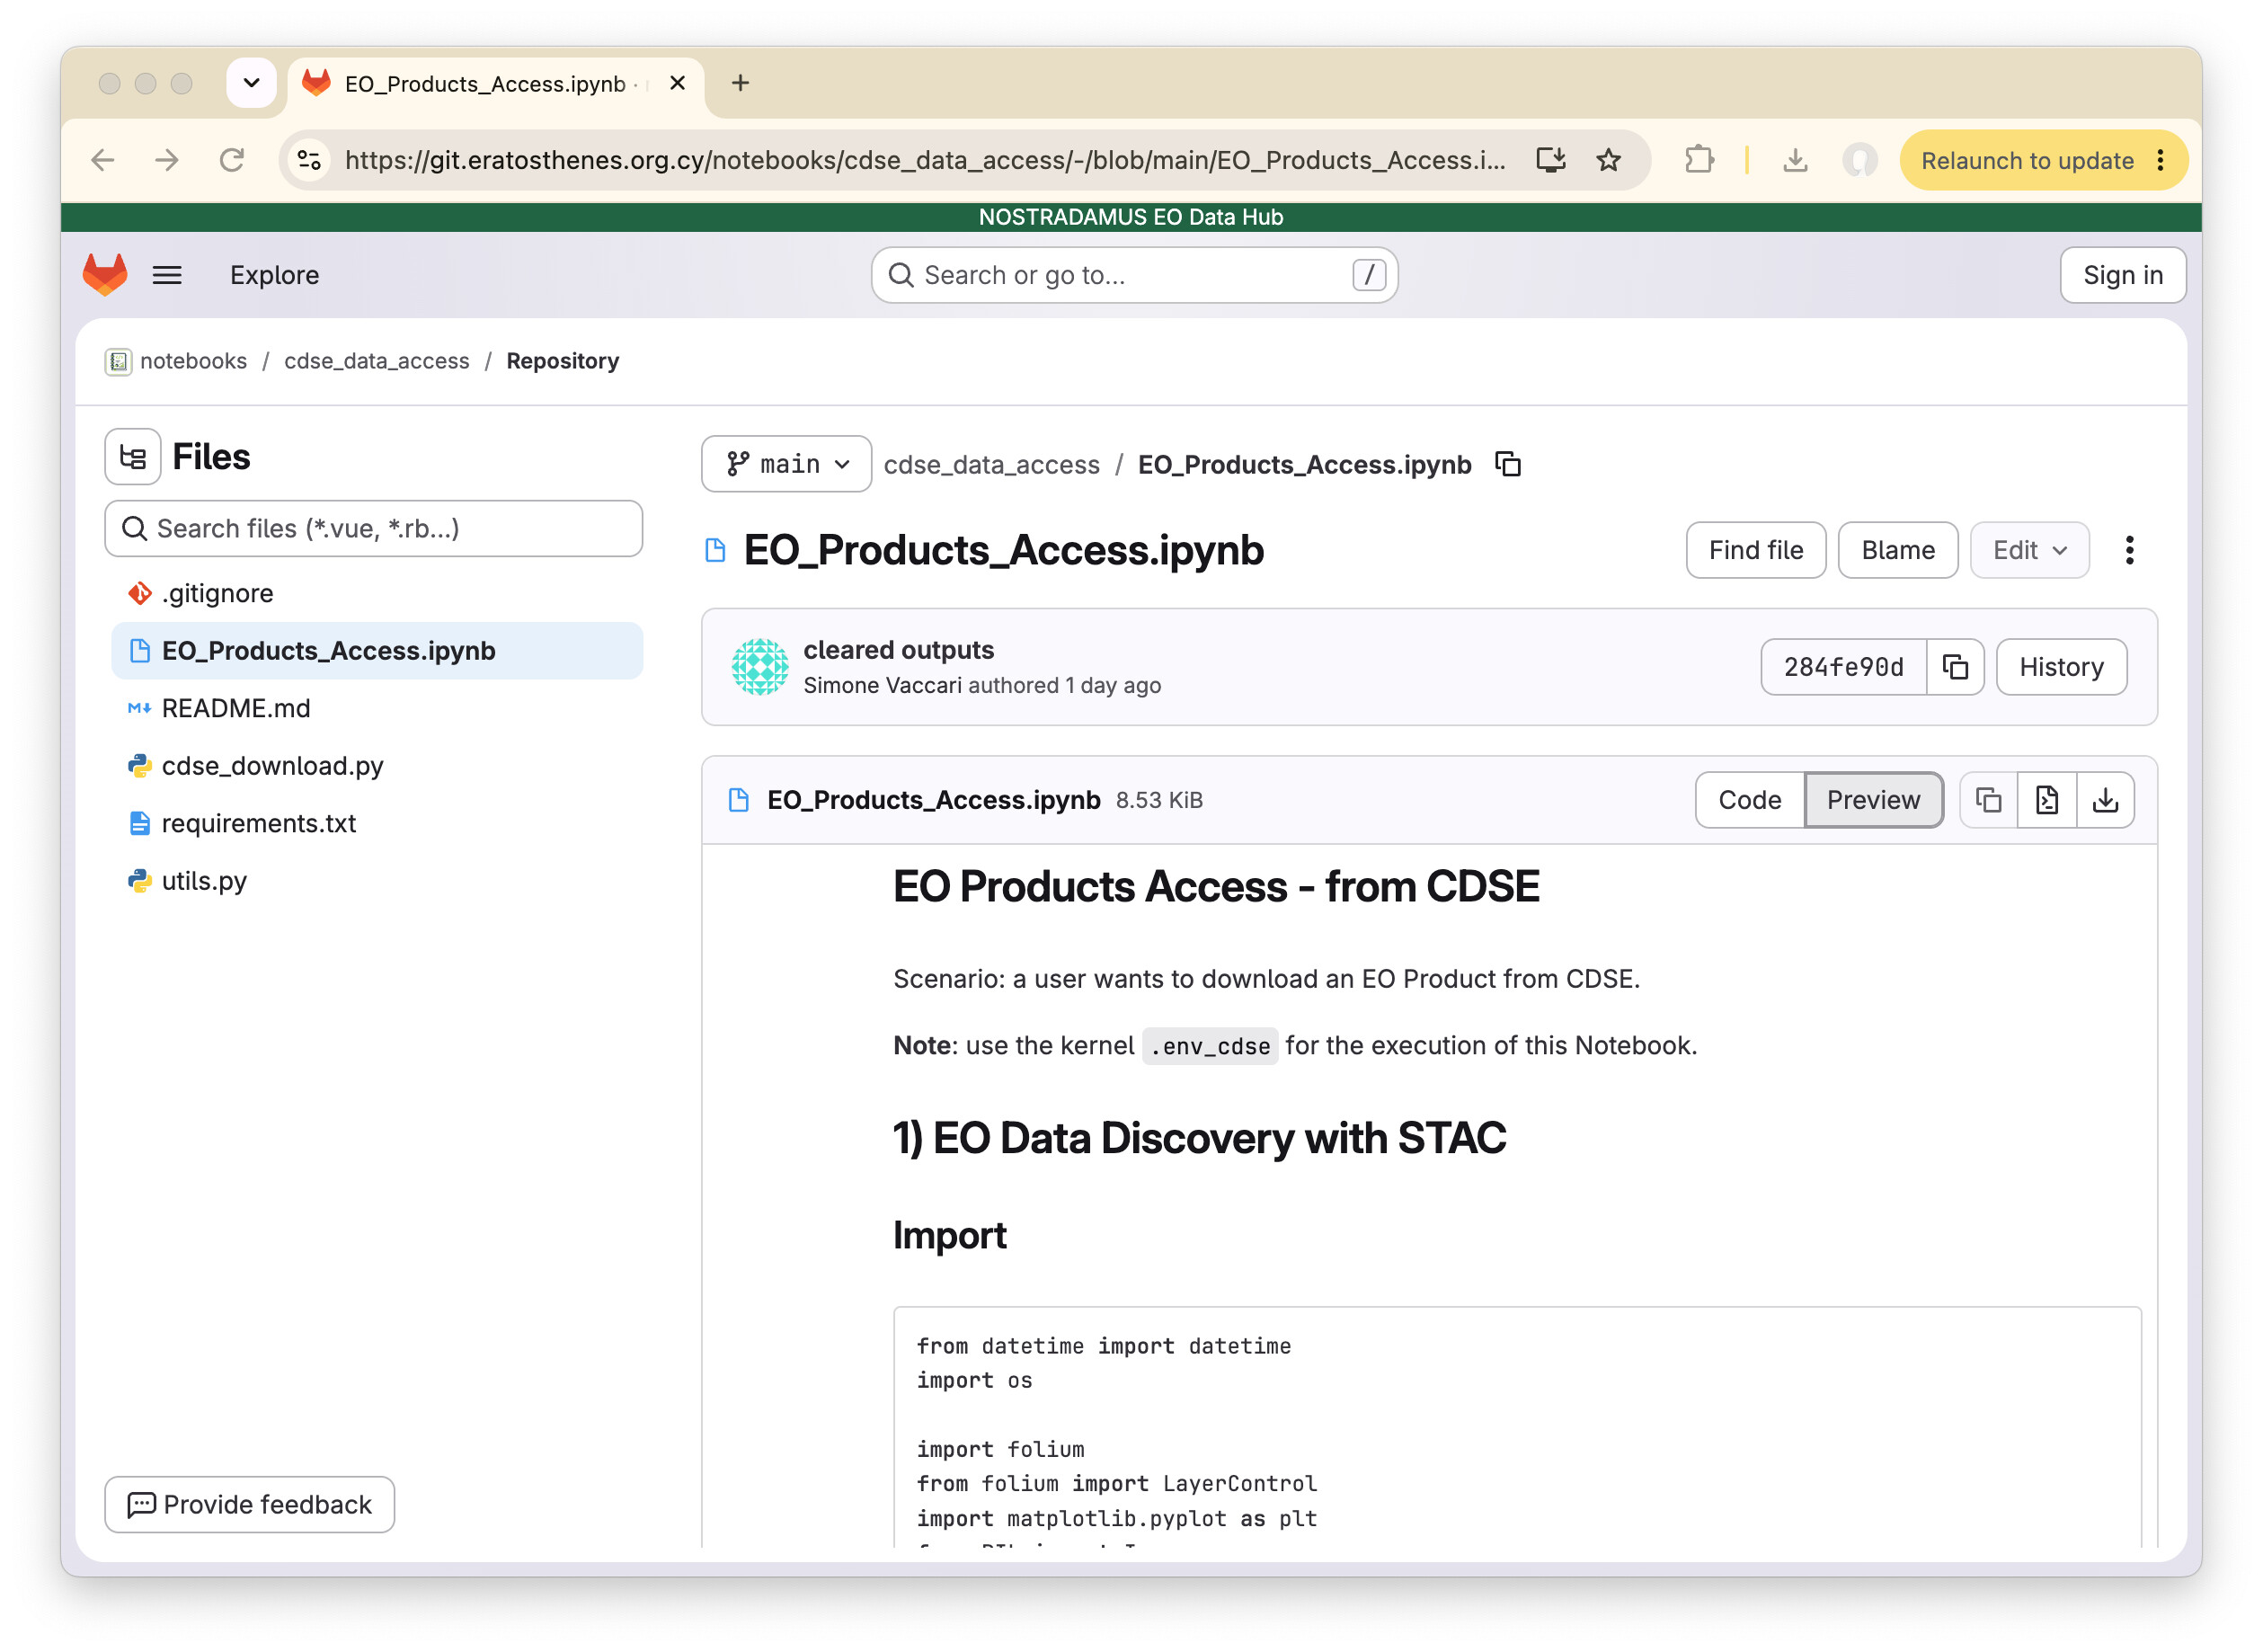Open utils.py in file tree

point(376,881)
